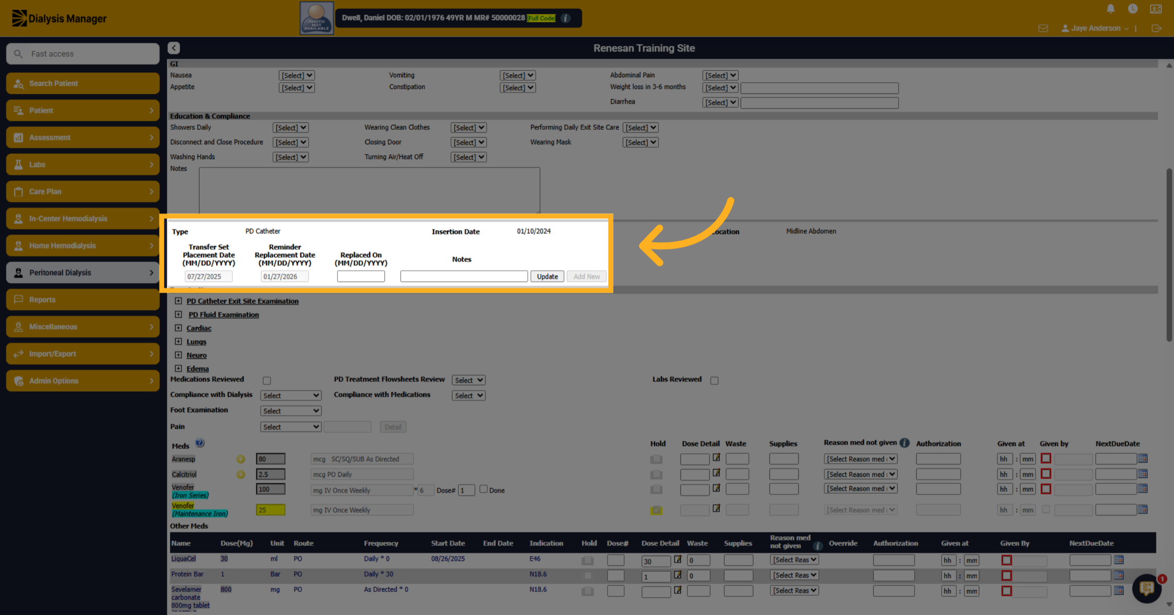
Task: Open Dose Detail edit icon for Protein Bar
Action: coord(677,575)
